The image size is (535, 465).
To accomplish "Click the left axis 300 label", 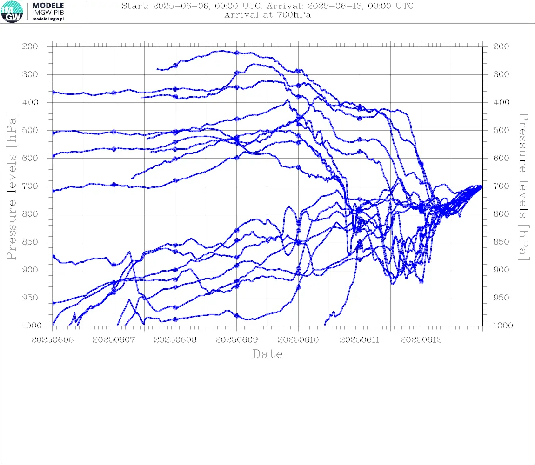I will pyautogui.click(x=30, y=74).
